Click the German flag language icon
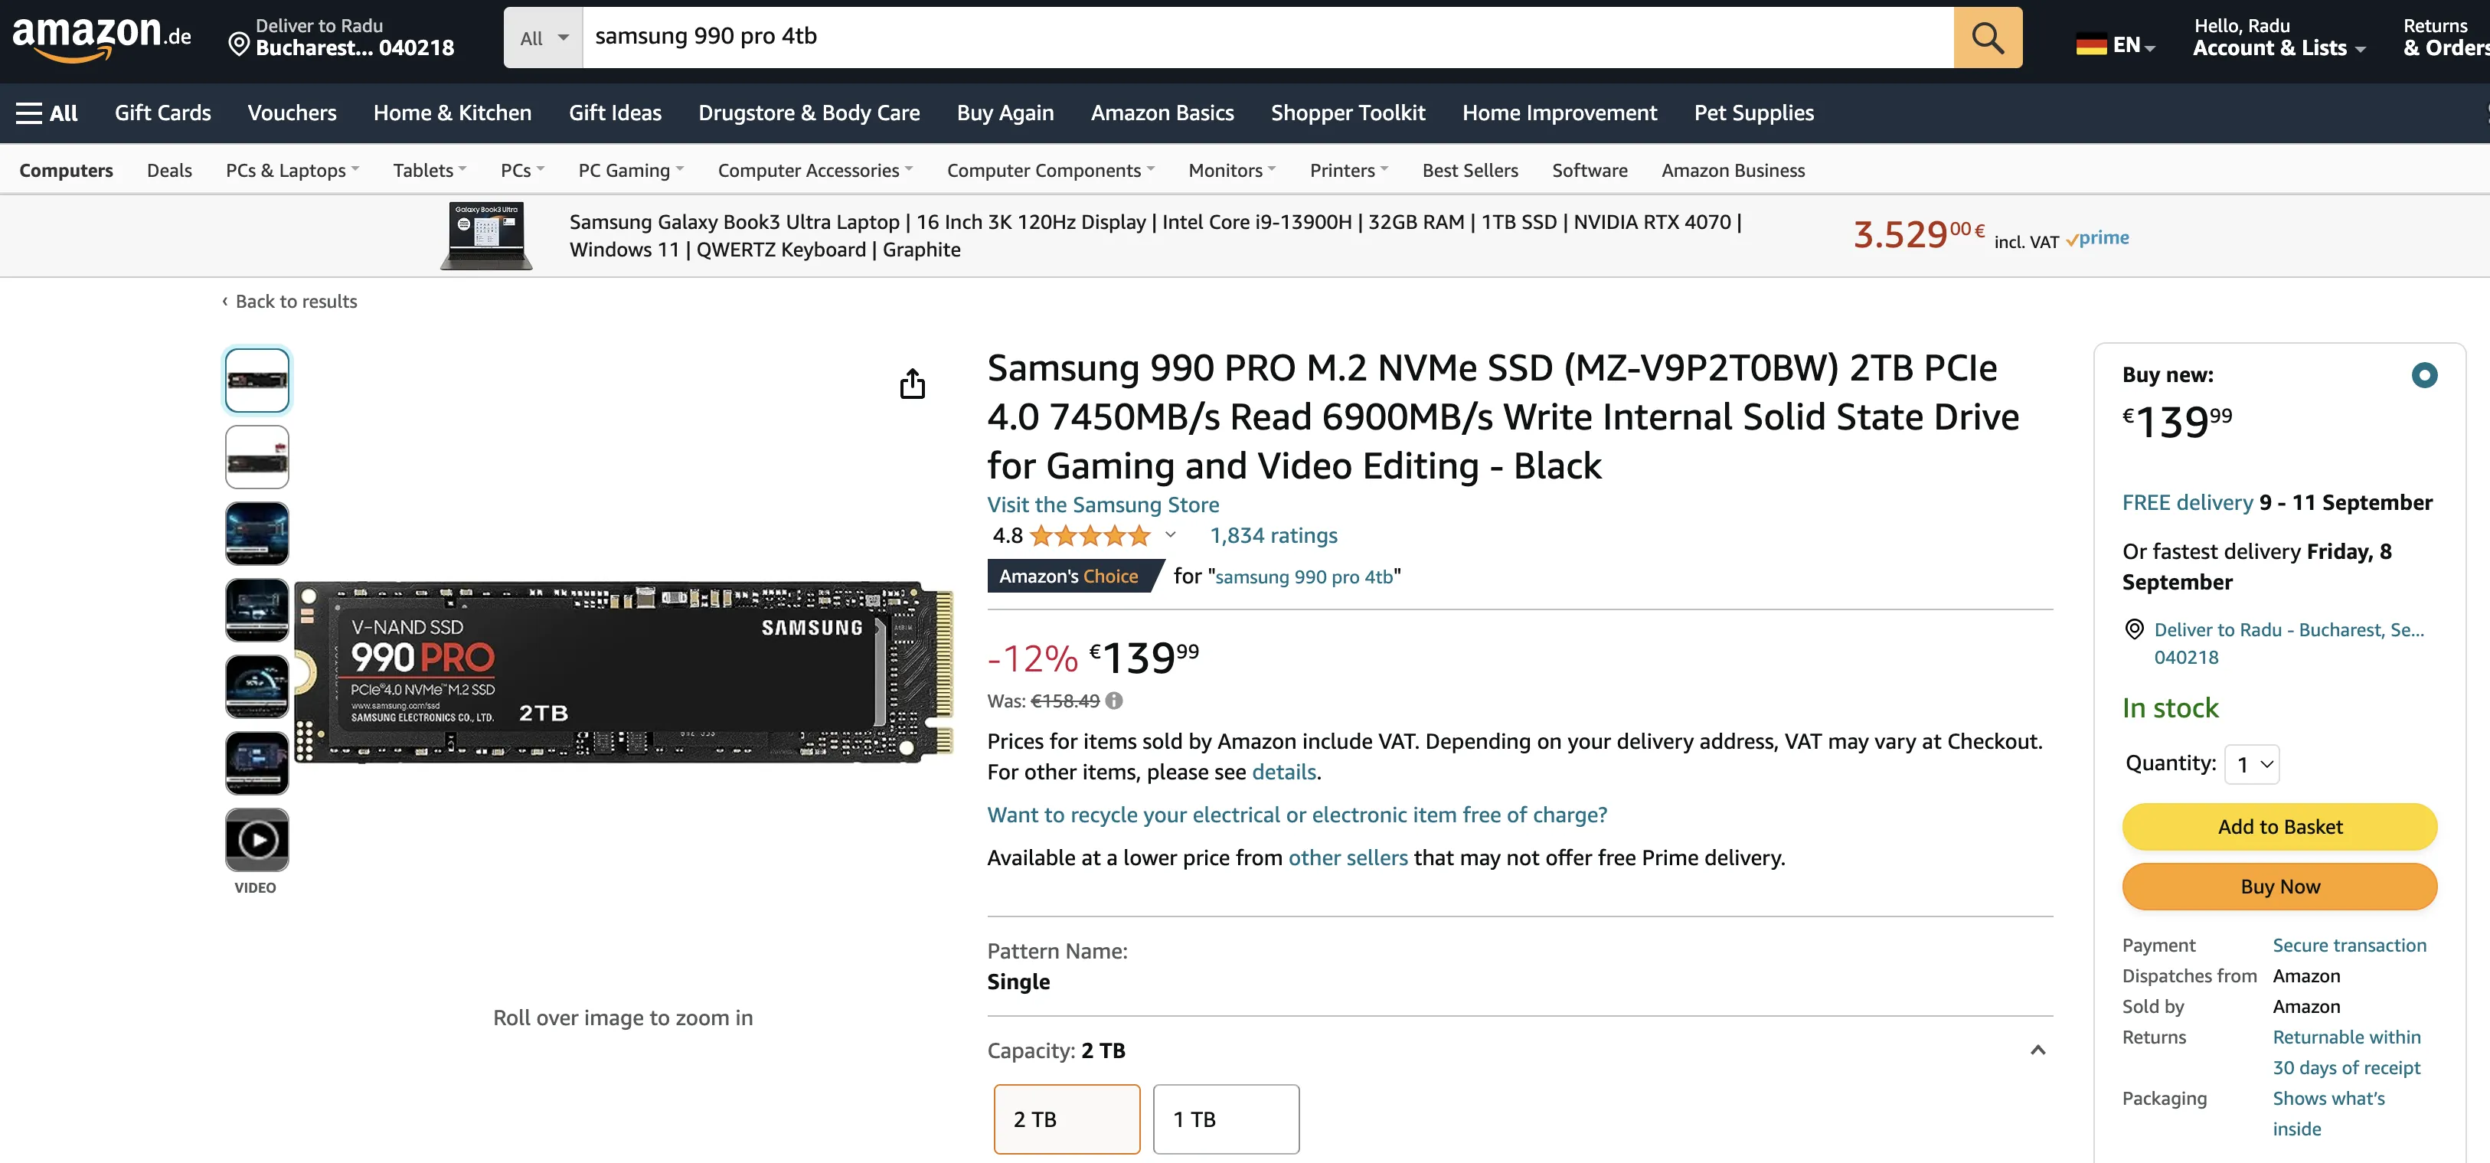2490x1163 pixels. tap(2091, 44)
